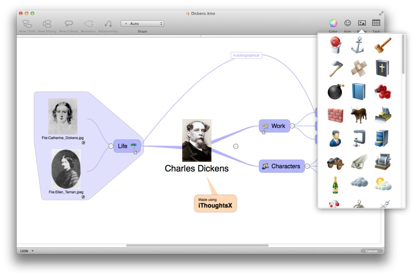This screenshot has width=417, height=277.
Task: Add a New Sibling topic
Action: pyautogui.click(x=47, y=26)
